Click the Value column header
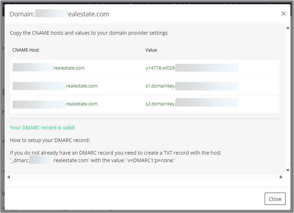Screen dimensions: 294x213 (x=151, y=50)
